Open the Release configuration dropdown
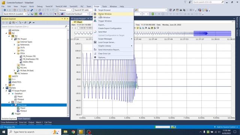The height and width of the screenshot is (135, 240). (x=66, y=10)
